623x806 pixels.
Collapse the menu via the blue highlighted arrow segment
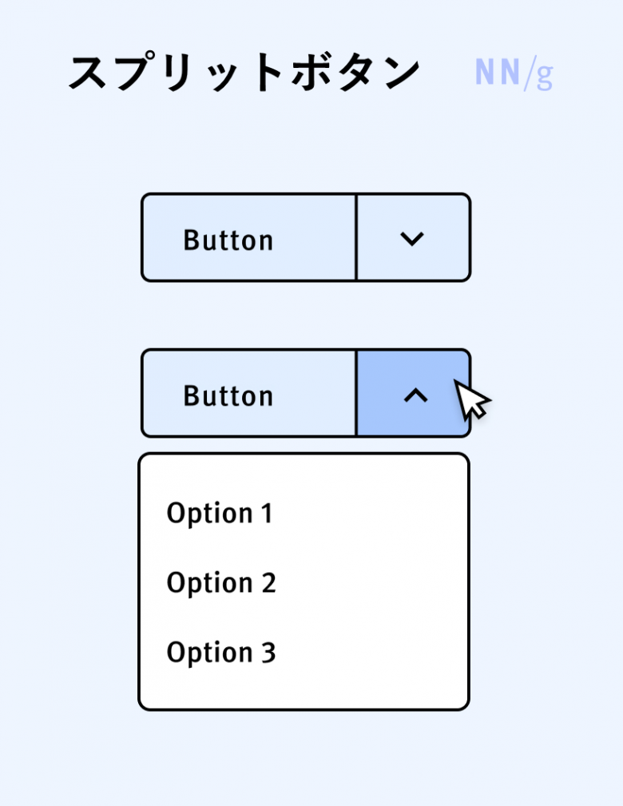(x=413, y=393)
